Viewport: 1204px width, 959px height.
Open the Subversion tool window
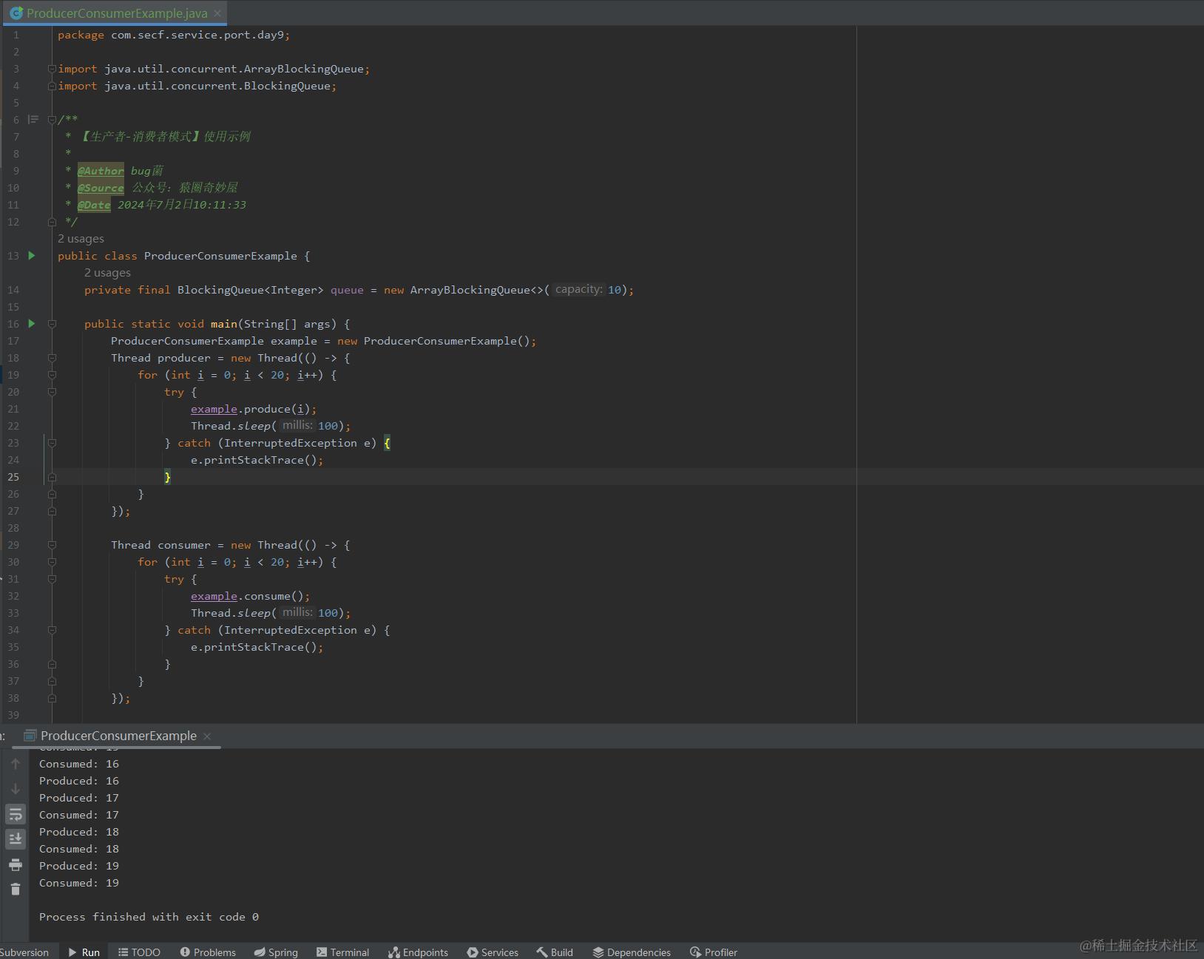24,952
